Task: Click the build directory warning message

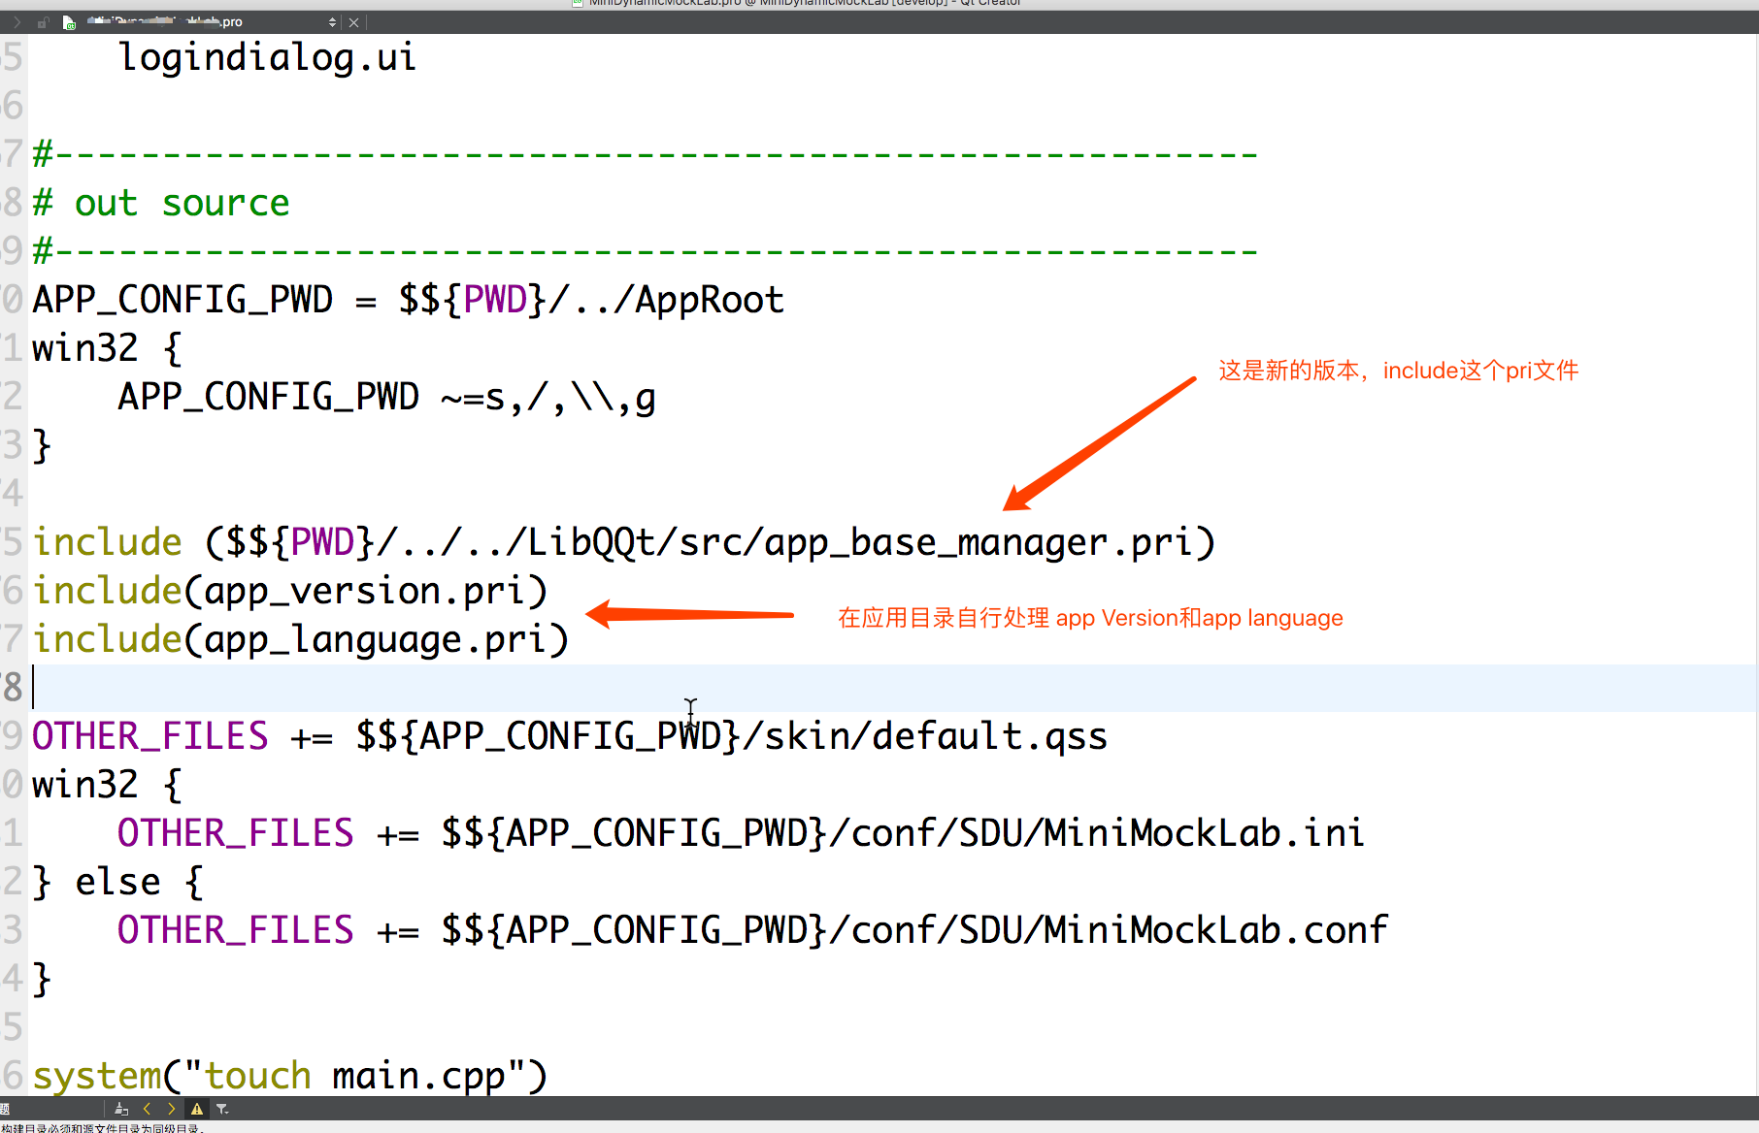Action: (x=101, y=1128)
